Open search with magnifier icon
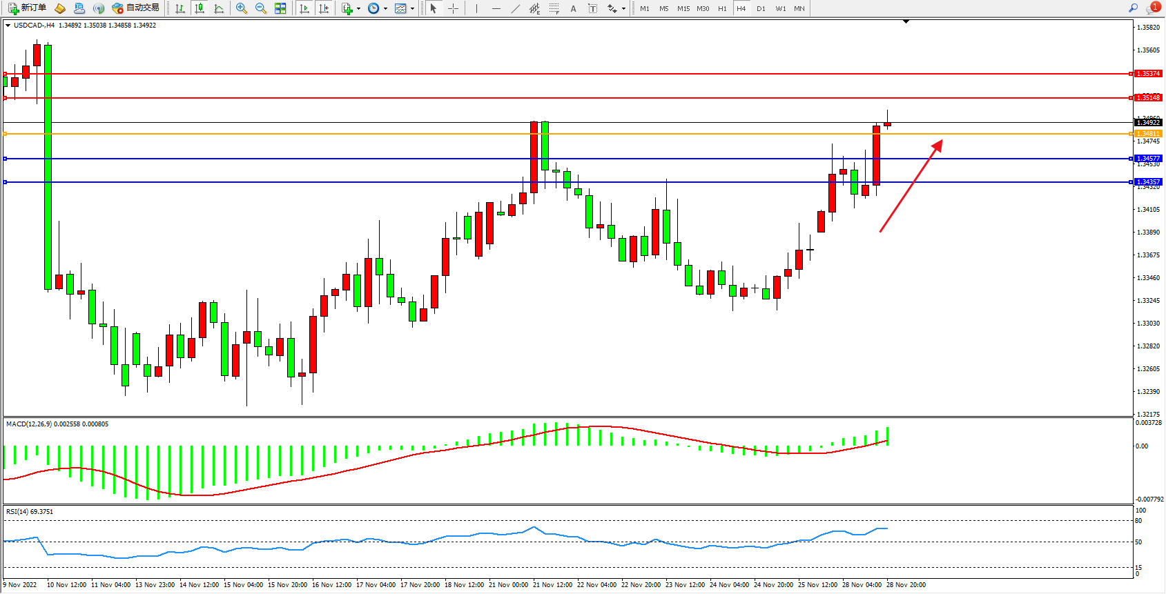Viewport: 1166px width, 594px height. click(x=1133, y=8)
